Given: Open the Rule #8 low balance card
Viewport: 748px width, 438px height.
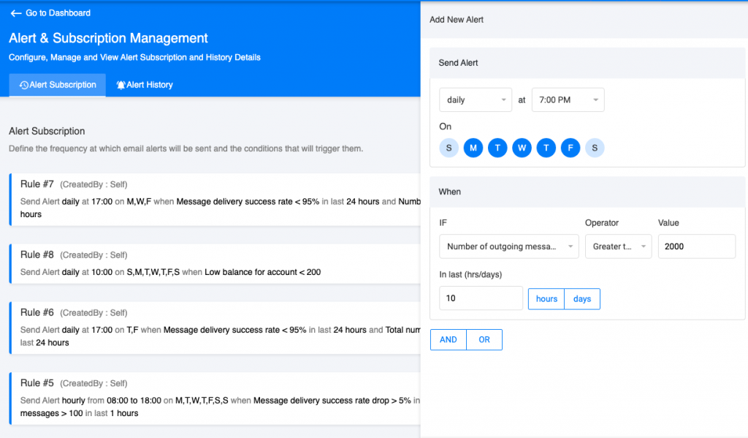Looking at the screenshot, I should (x=215, y=264).
